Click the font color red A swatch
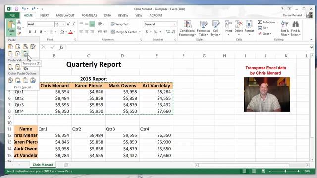Screen dimensions: 317x178 (x=70, y=32)
